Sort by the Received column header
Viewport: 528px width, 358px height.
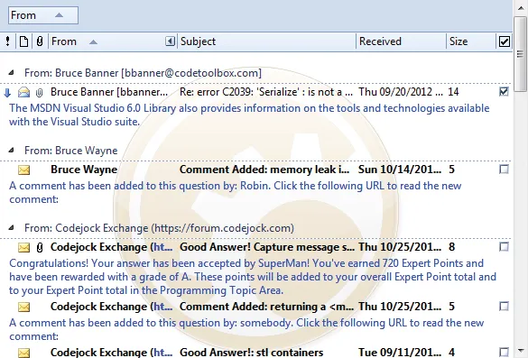click(401, 41)
